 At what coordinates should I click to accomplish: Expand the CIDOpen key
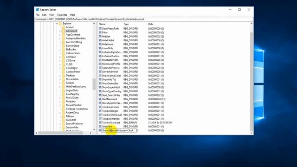point(60,57)
